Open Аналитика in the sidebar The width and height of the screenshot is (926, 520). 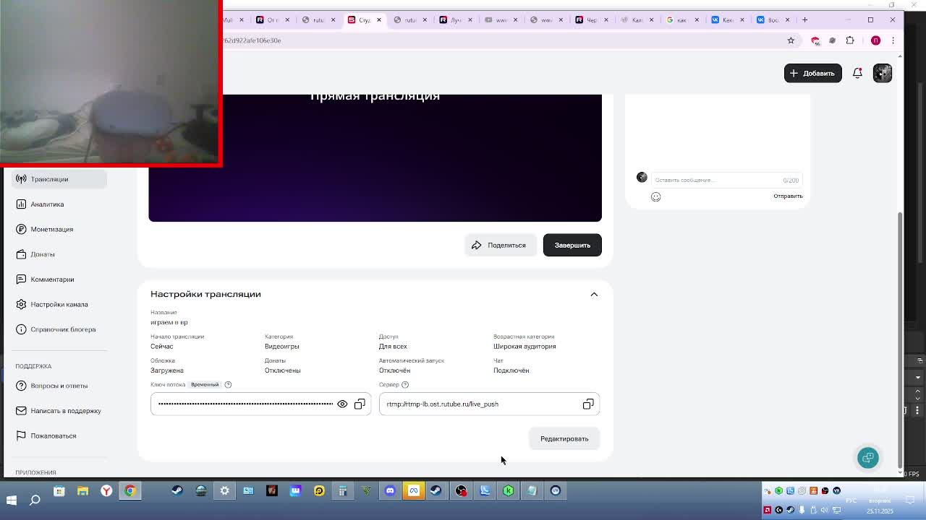[59, 204]
